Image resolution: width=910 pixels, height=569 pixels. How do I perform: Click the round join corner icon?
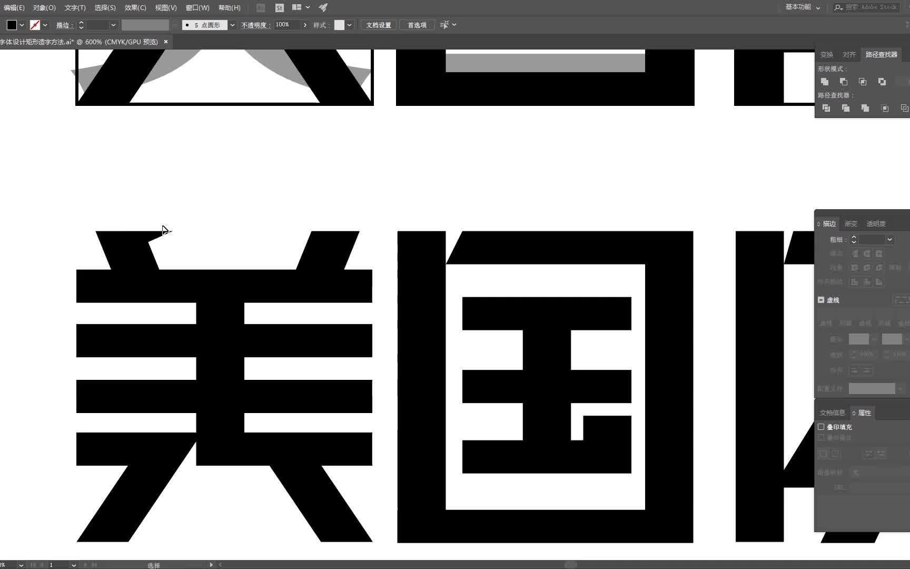(867, 268)
